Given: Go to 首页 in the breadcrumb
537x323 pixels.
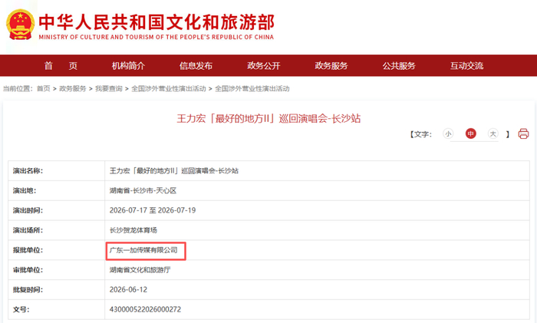Looking at the screenshot, I should tap(44, 89).
